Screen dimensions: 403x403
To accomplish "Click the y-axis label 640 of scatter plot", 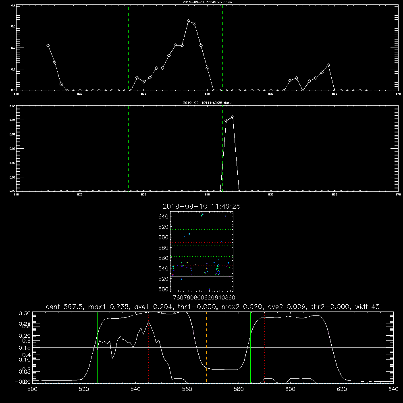I will point(164,217).
